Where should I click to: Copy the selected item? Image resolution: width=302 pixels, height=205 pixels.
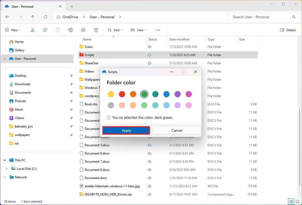(x=45, y=30)
